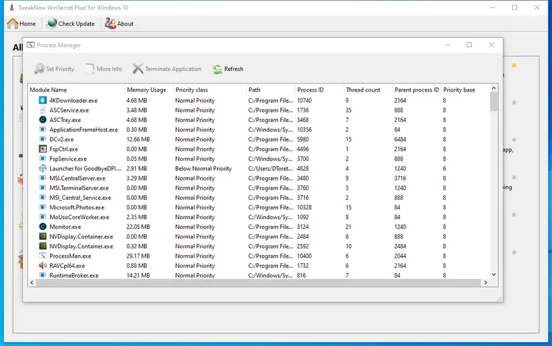The image size is (552, 346).
Task: Click the Terminate Application button label
Action: pyautogui.click(x=173, y=69)
